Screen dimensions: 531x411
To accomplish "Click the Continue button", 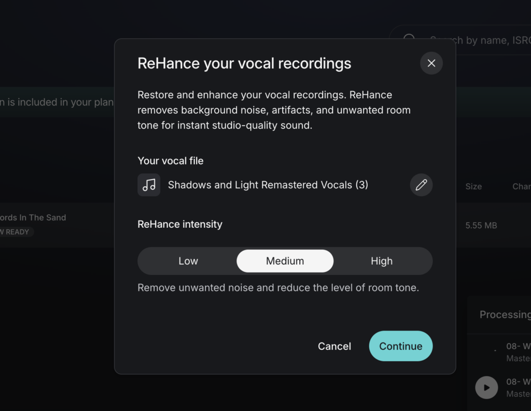I will click(x=400, y=346).
